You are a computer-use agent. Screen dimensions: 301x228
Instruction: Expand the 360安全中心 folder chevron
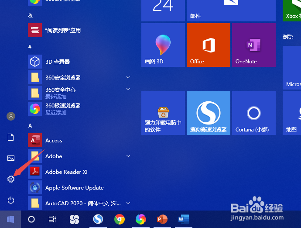click(x=128, y=89)
